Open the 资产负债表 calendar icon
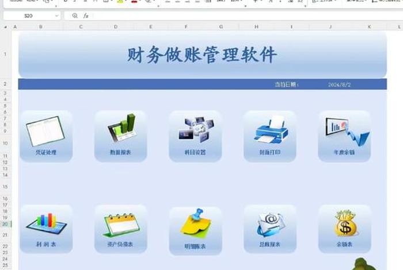 pyautogui.click(x=121, y=229)
